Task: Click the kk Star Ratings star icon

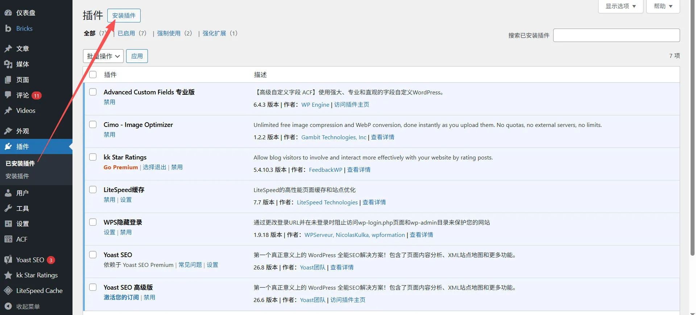Action: coord(8,275)
